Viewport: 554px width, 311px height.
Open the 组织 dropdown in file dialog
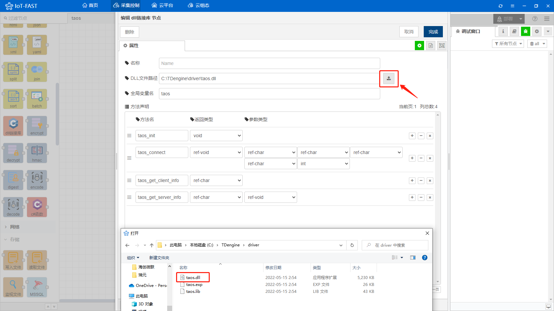click(x=133, y=258)
